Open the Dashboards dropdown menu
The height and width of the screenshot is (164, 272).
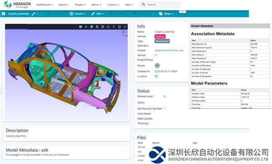[44, 5]
